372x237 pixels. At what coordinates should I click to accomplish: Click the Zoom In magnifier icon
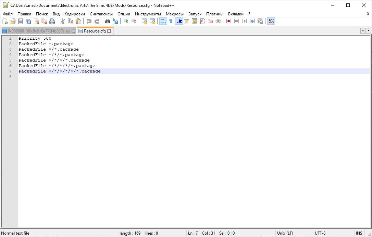point(126,21)
